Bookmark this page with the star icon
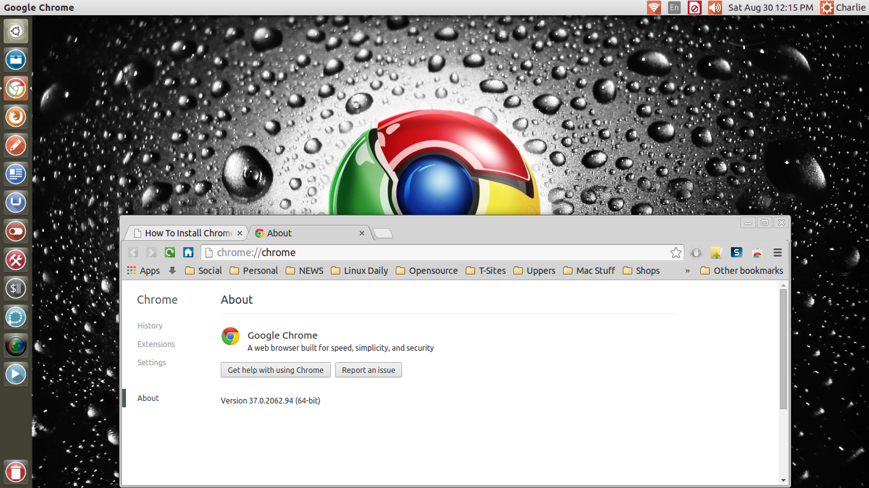The image size is (869, 488). [676, 253]
